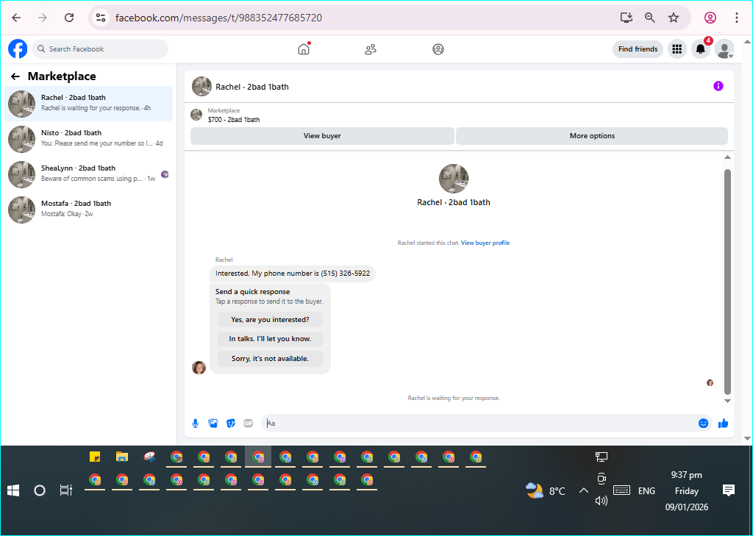Show hidden system tray icons
This screenshot has height=536, width=753.
583,490
